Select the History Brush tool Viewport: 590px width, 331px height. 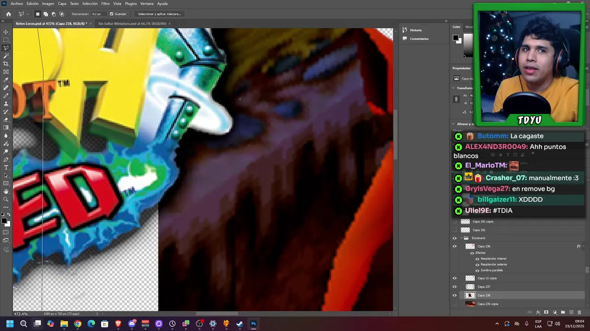point(6,112)
